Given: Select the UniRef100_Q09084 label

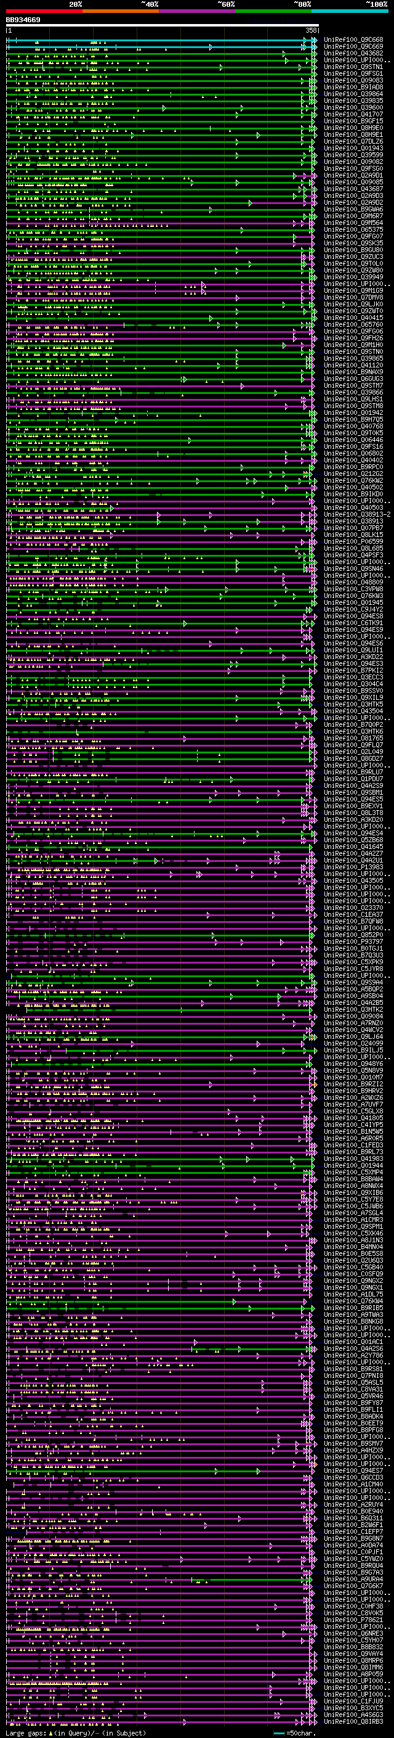Looking at the screenshot, I should [353, 1016].
